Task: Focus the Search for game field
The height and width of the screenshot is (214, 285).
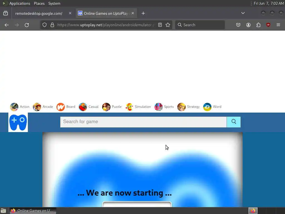Action: [x=143, y=122]
